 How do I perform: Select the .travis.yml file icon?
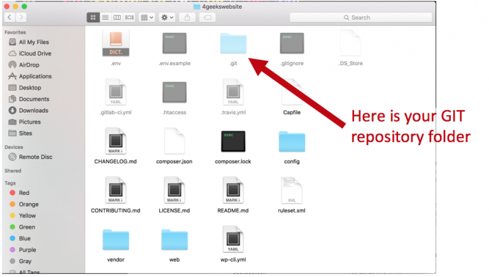(233, 92)
